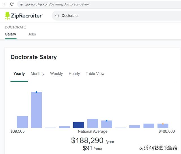Click the tallest salary histogram bar
This screenshot has height=154, width=181.
coord(36,110)
